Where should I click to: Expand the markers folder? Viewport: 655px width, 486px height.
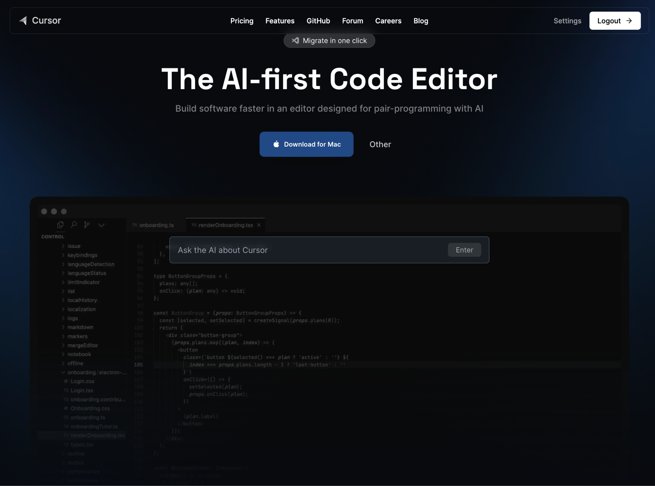pos(74,336)
